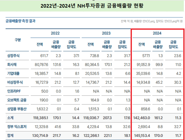Click cell value 728.8 in 상장주식 row
Image resolution: width=185 pixels, height=140 pixels.
[94, 56]
